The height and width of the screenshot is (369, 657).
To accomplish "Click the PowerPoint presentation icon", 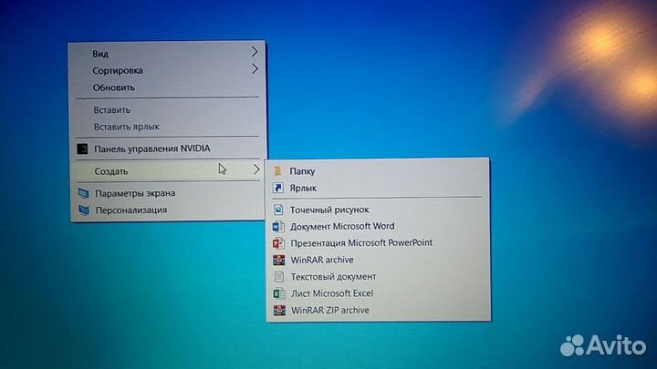I will point(278,242).
